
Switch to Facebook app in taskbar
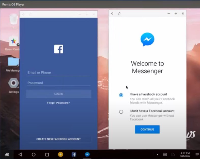tap(74, 154)
